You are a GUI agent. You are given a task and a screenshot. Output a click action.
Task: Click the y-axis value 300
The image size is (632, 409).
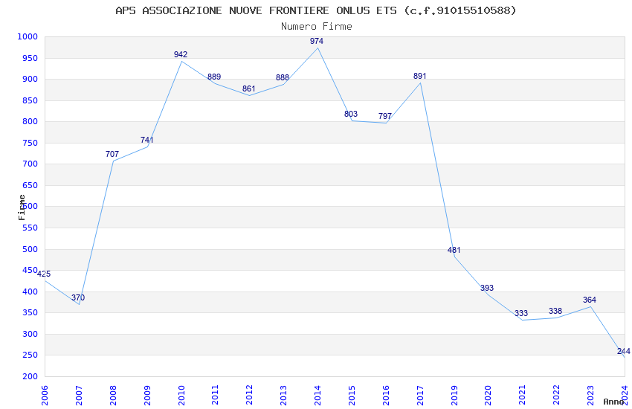tap(30, 334)
